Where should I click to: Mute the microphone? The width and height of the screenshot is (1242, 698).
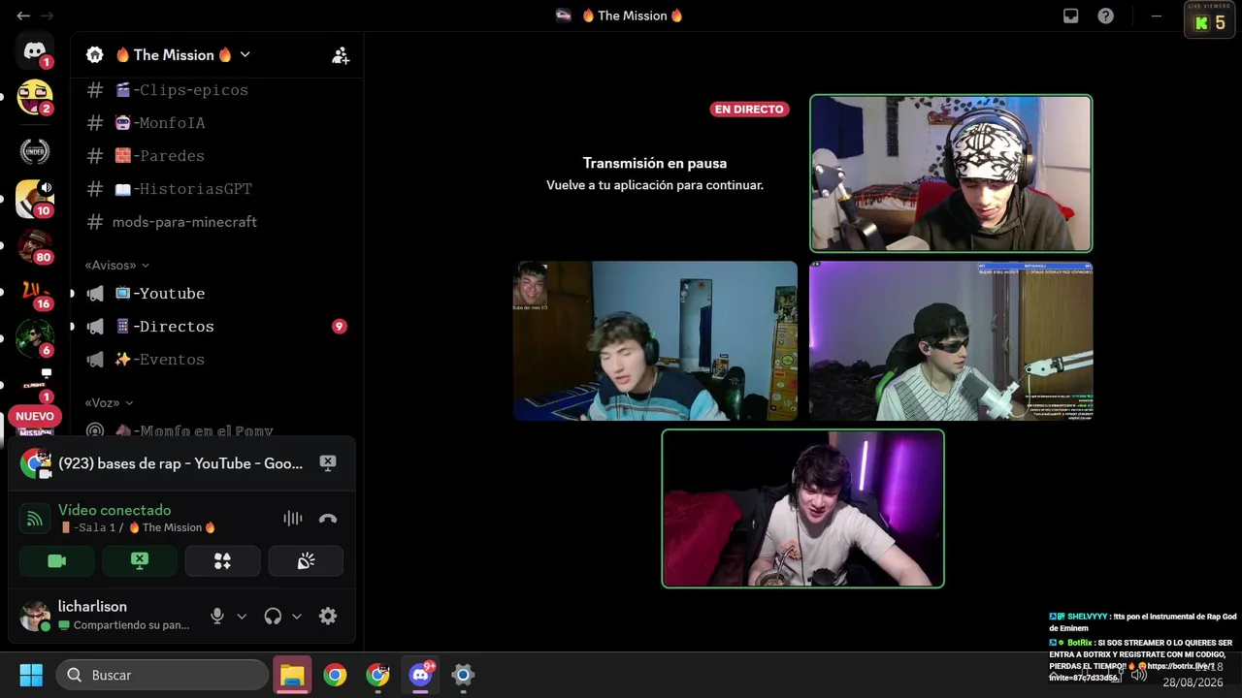(217, 616)
